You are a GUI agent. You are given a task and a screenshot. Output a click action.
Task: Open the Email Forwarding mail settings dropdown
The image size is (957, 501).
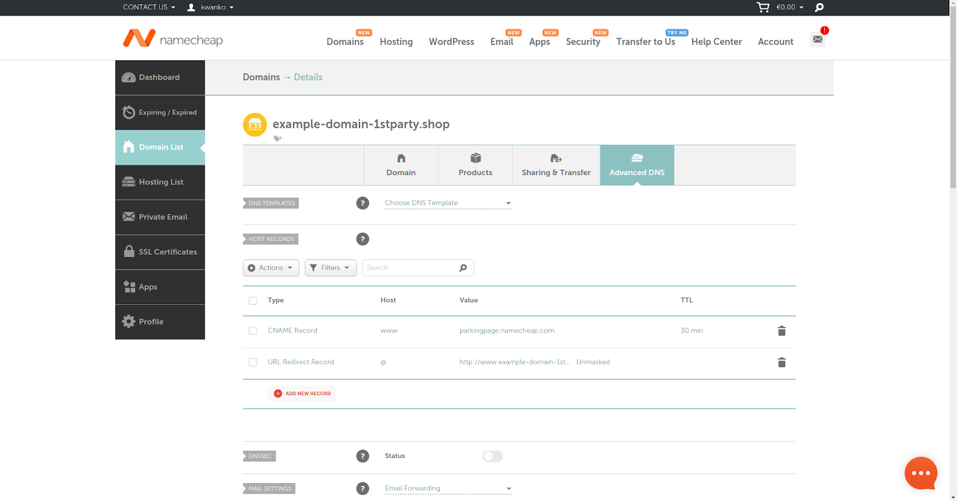[448, 488]
